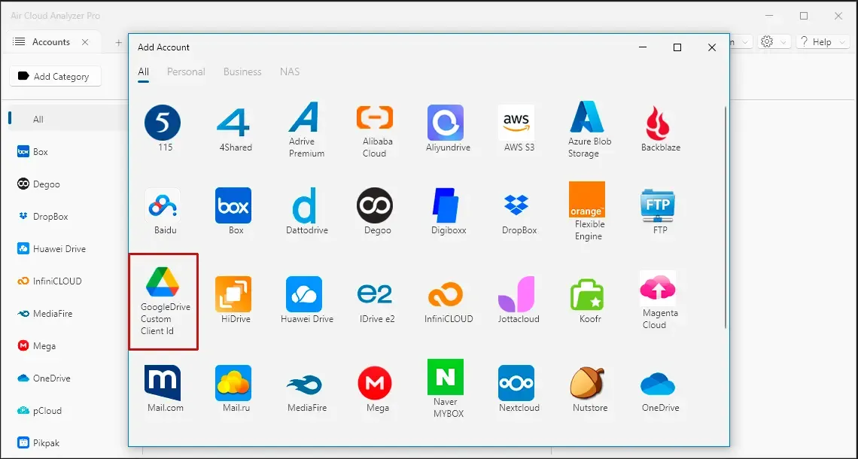858x459 pixels.
Task: Open the settings gear dropdown
Action: point(774,41)
